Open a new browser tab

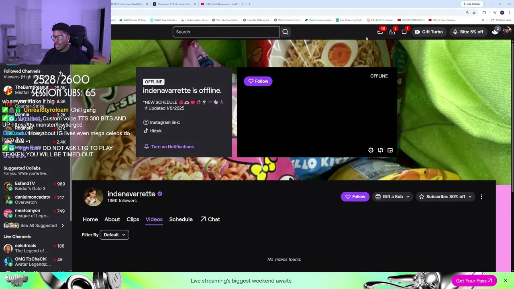click(250, 4)
